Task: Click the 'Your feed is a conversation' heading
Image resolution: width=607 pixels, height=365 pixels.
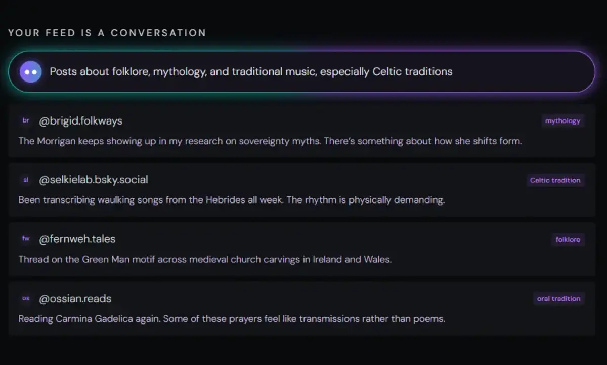Action: coord(107,33)
